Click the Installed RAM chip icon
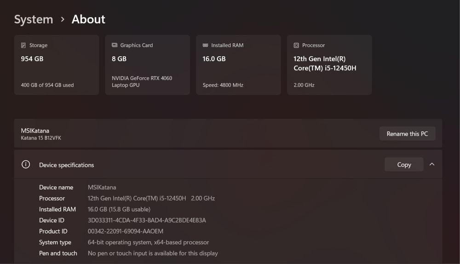This screenshot has height=264, width=460. point(205,46)
